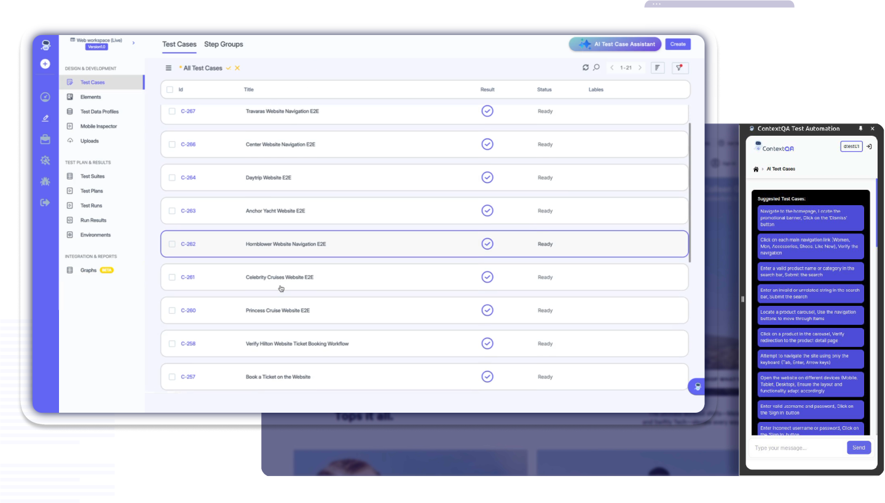Click the ContextQA logo in the extension panel

(x=774, y=147)
